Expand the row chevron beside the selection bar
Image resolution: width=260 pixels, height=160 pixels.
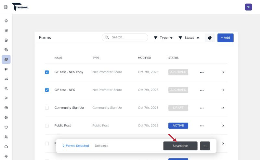point(223,143)
